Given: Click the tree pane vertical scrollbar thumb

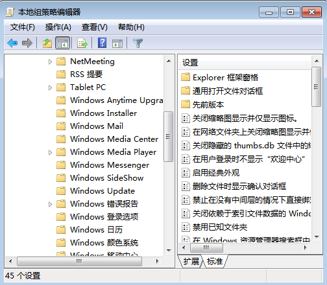Looking at the screenshot, I should click(x=168, y=137).
